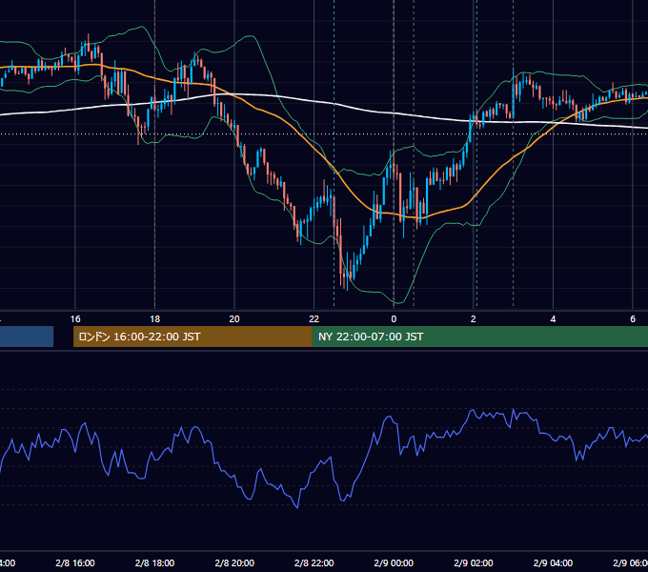
Task: Click the 2/8 16:00 date label
Action: 75,562
